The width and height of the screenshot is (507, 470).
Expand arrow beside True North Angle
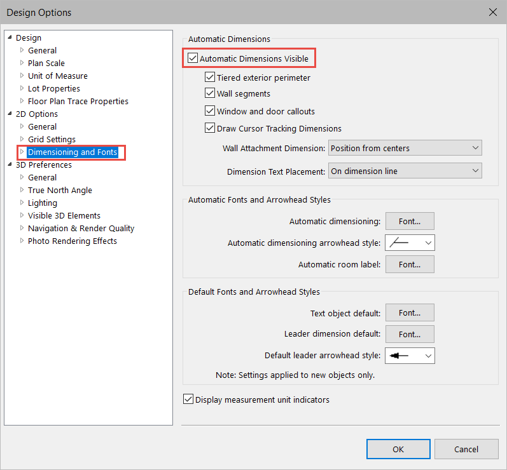[x=22, y=189]
